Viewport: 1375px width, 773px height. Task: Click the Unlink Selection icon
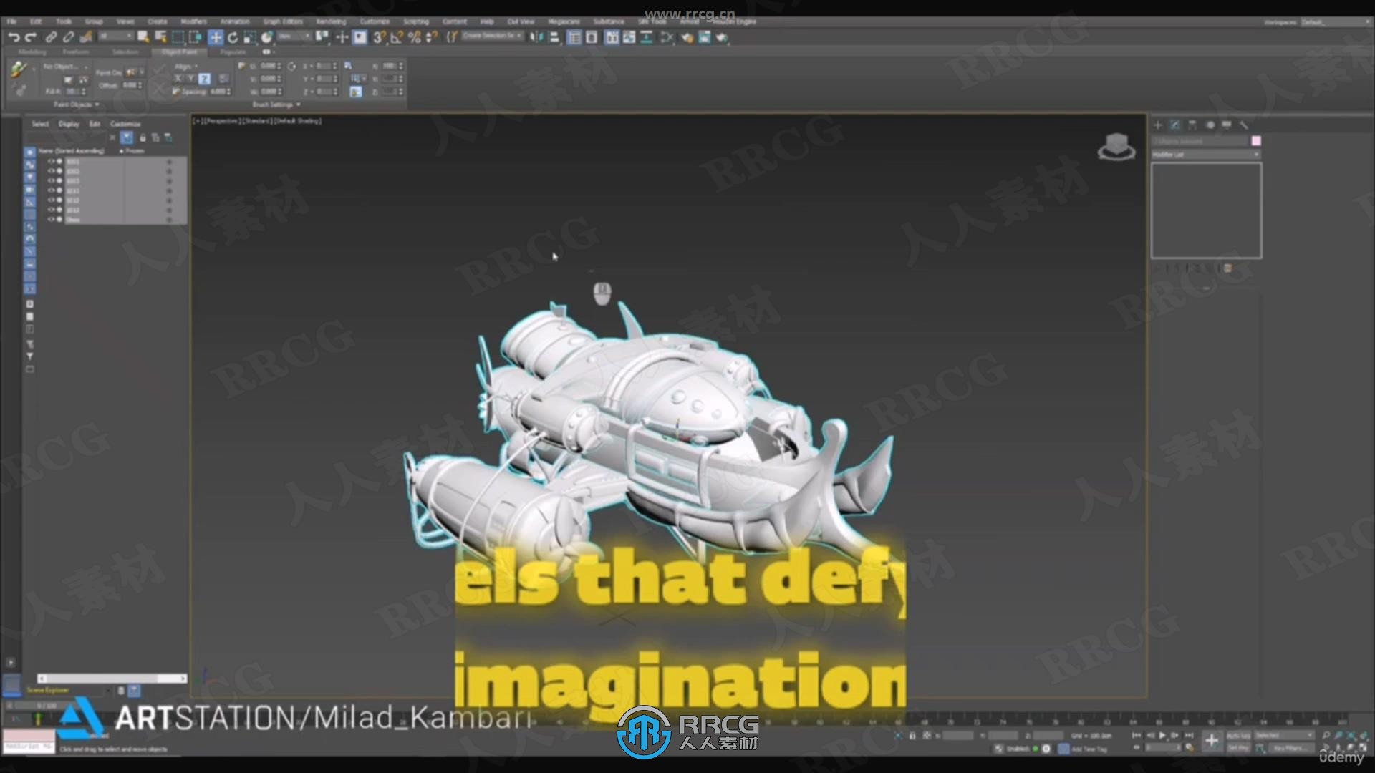(68, 37)
